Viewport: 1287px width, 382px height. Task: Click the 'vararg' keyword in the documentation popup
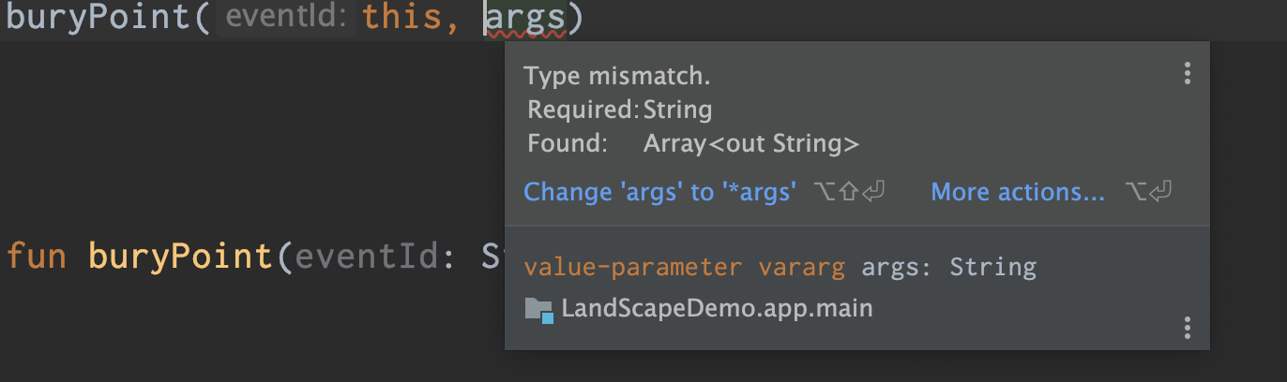[x=801, y=268]
